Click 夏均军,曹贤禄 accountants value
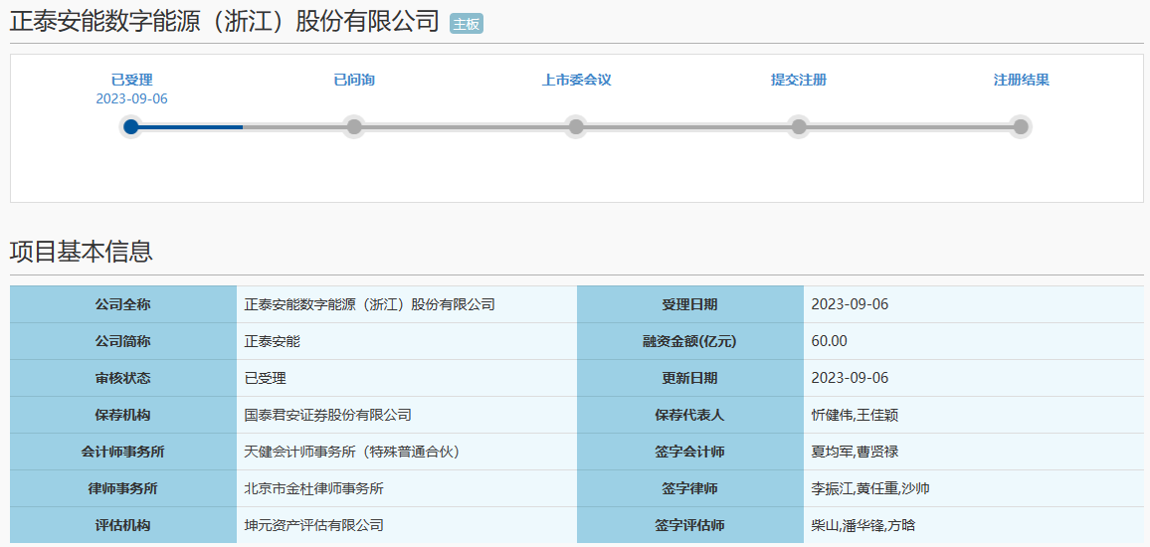The image size is (1150, 547). [856, 452]
